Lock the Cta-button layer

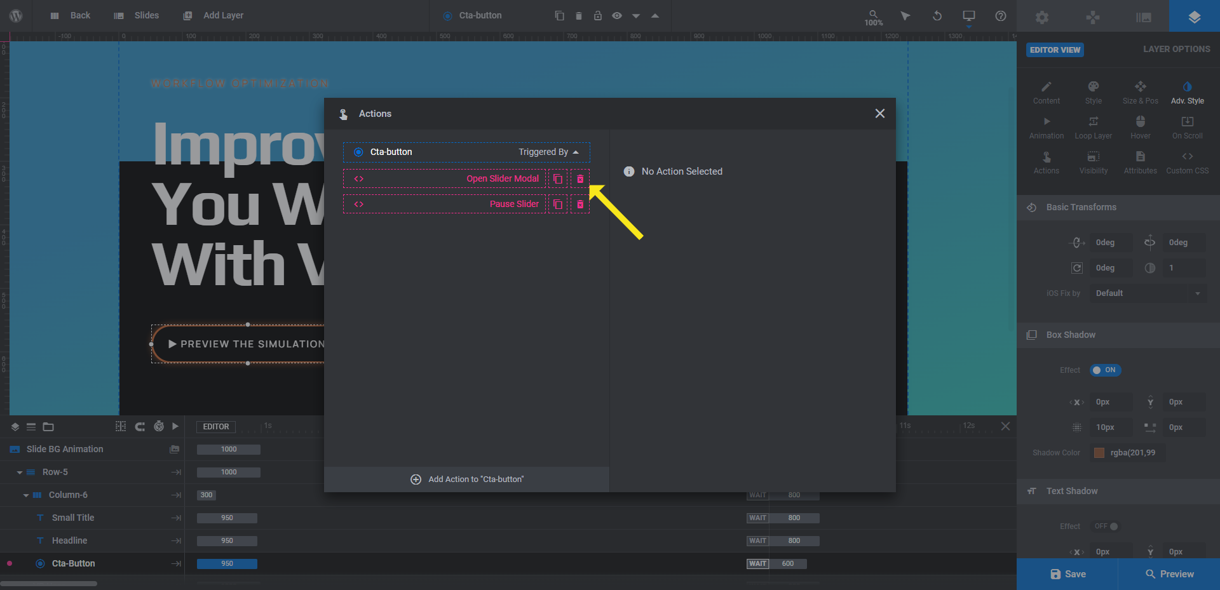coord(598,16)
